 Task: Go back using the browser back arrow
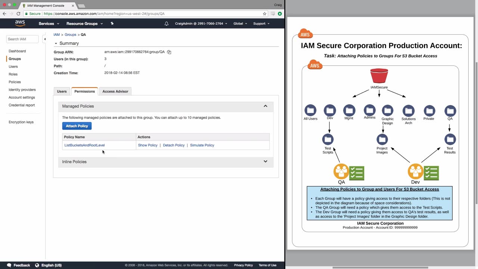(4, 14)
